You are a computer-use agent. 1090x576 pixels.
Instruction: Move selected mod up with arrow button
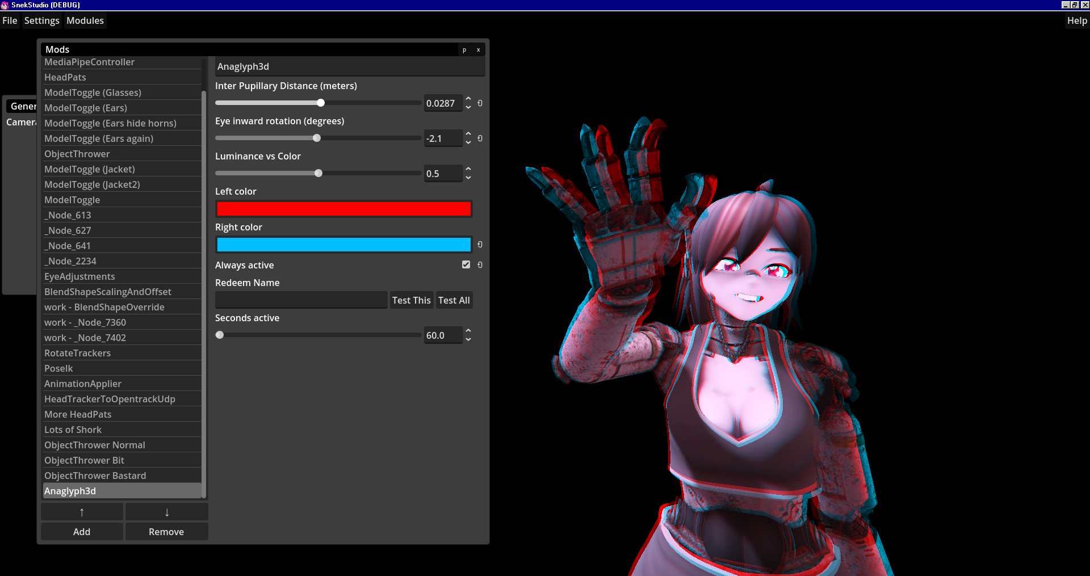(x=82, y=512)
